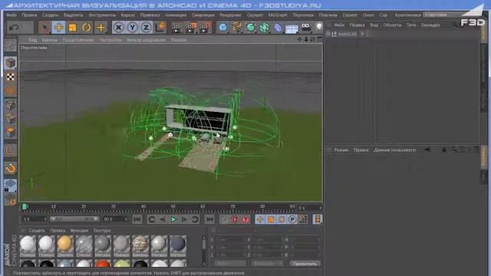Toggle Z axis lock
Image resolution: width=491 pixels, height=276 pixels.
(146, 28)
